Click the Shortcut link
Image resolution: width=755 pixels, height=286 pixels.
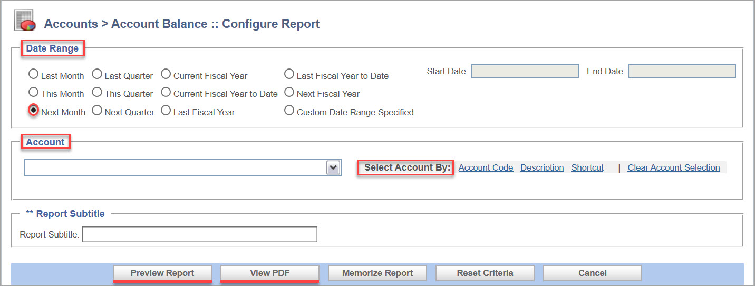(x=587, y=167)
